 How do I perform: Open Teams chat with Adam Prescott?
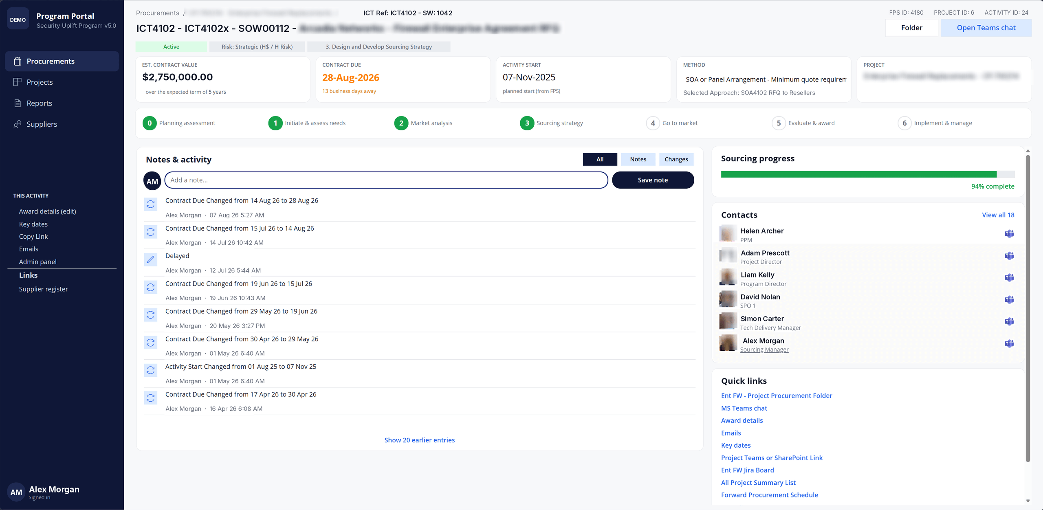coord(1009,256)
